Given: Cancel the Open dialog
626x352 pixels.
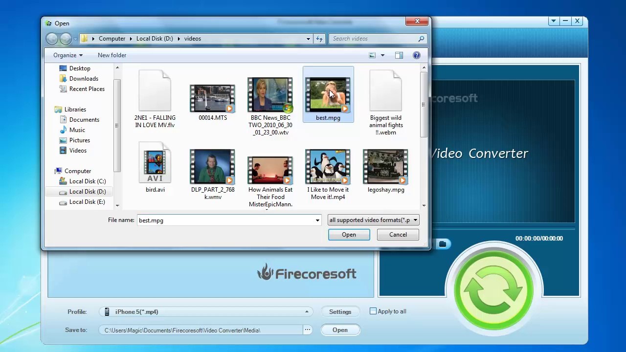Looking at the screenshot, I should coord(398,235).
